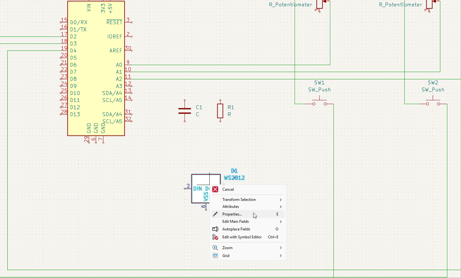Click the 'D7' pin label
Image resolution: width=461 pixels, height=278 pixels.
pyautogui.click(x=73, y=72)
